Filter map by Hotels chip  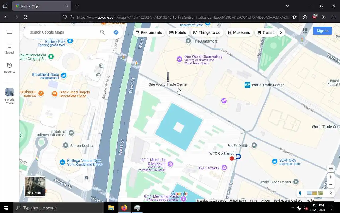[178, 32]
